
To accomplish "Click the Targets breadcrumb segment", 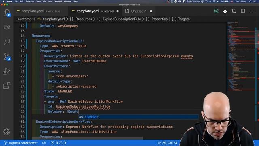I will 184,19.
